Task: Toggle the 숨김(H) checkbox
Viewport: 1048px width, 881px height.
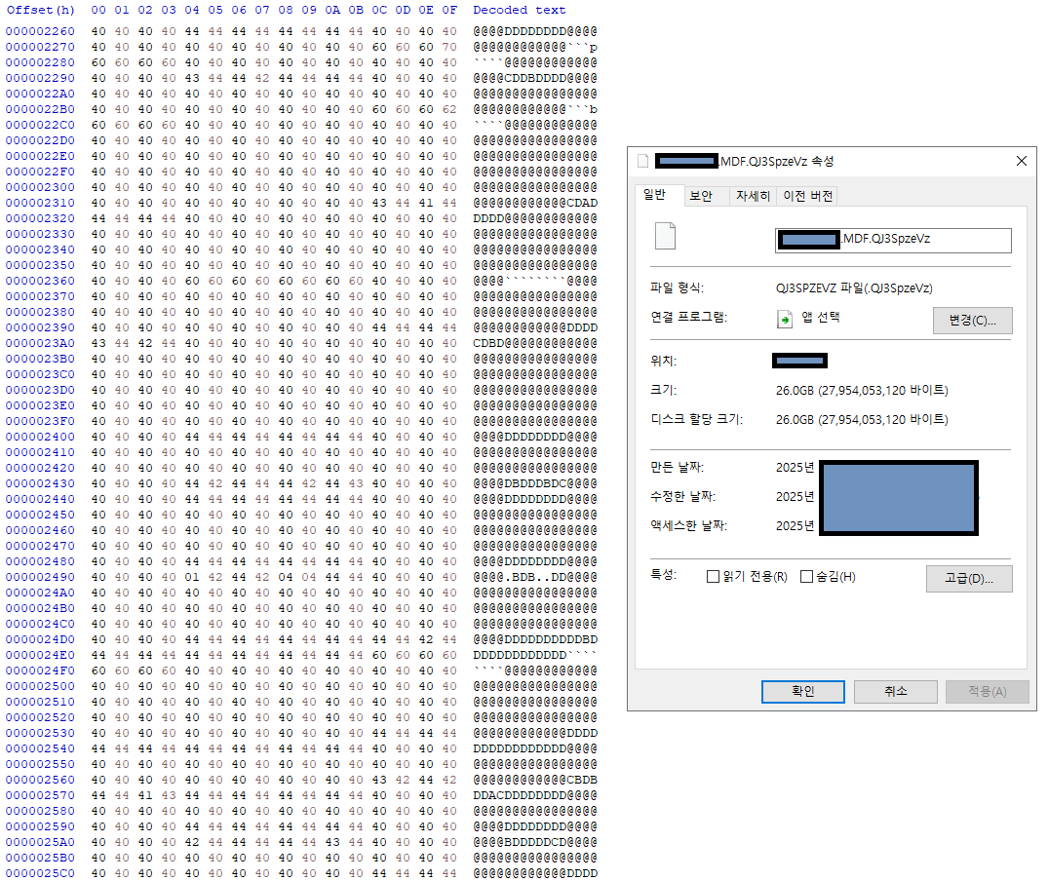Action: click(807, 576)
